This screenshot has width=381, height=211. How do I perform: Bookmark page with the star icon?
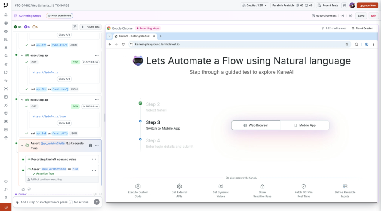coord(347,44)
